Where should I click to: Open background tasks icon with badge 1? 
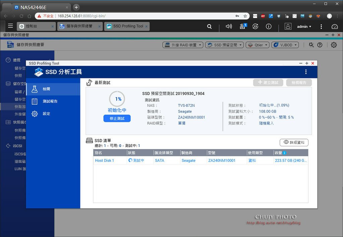[243, 26]
